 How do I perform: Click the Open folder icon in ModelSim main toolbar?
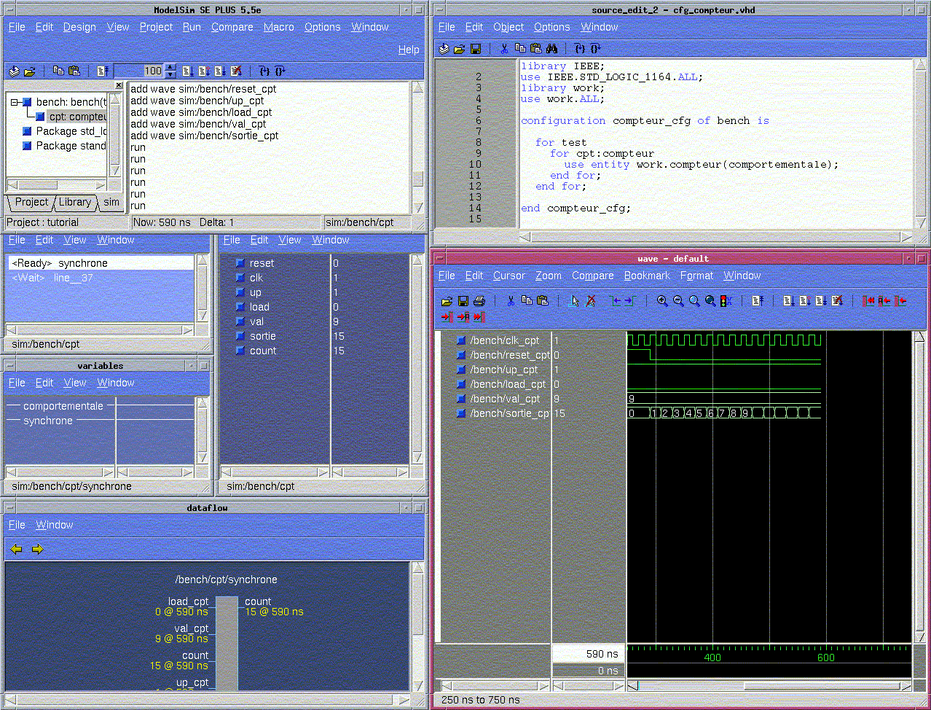(x=30, y=71)
